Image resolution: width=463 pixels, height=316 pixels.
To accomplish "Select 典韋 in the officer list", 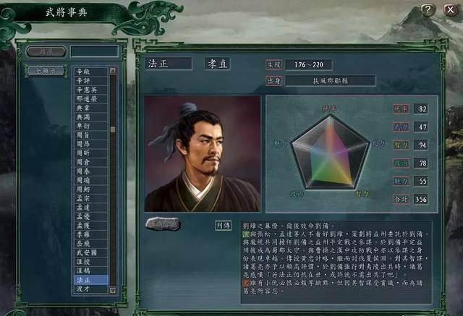I will [90, 108].
